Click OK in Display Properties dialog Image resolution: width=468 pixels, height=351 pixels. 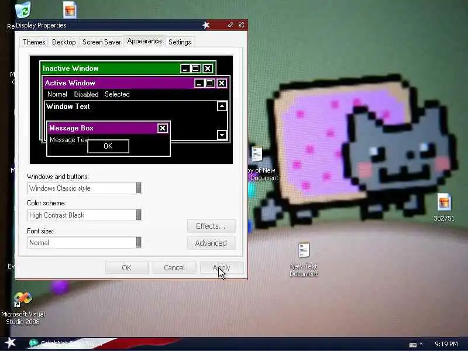(x=126, y=267)
